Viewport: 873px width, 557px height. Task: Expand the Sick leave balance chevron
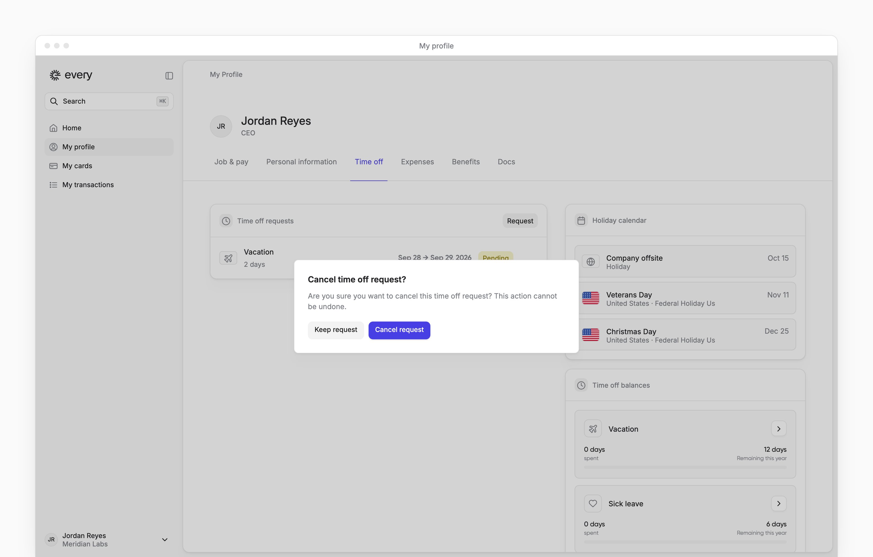click(x=779, y=503)
